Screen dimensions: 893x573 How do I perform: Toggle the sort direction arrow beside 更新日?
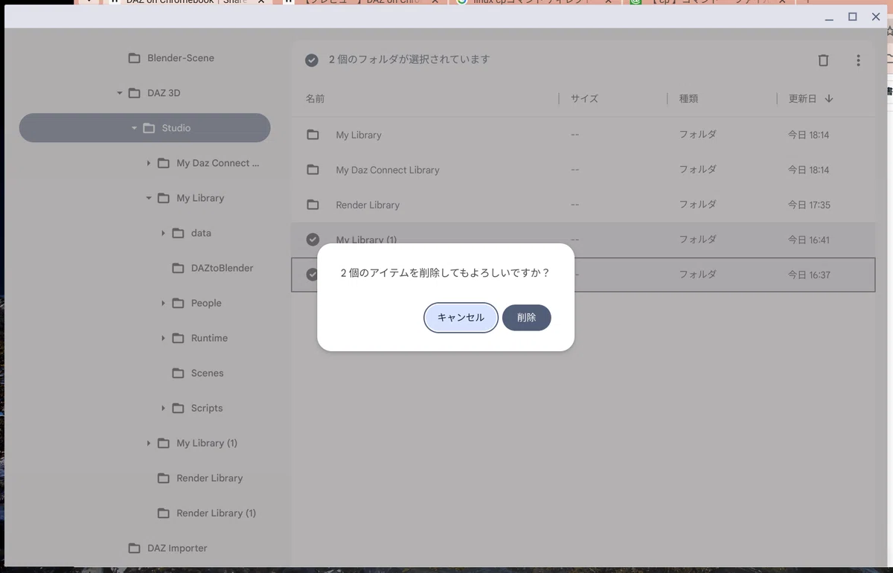(829, 98)
